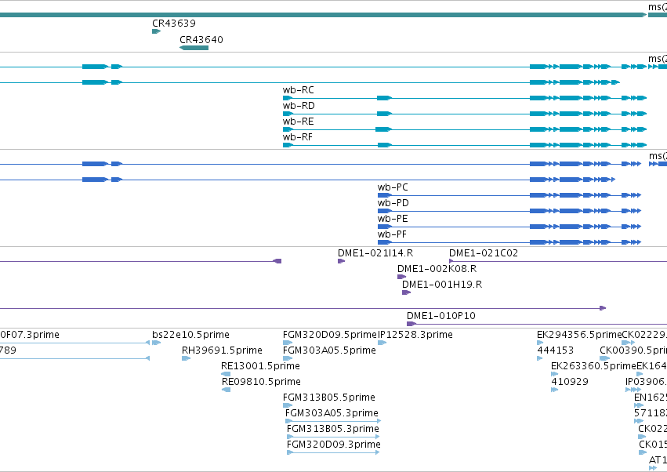Click the FGM303A05.3prime EST label

tap(332, 413)
